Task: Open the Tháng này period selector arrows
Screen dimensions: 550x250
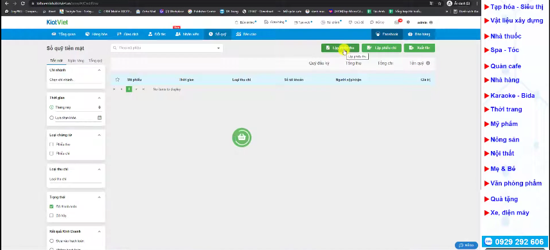Action: click(99, 107)
